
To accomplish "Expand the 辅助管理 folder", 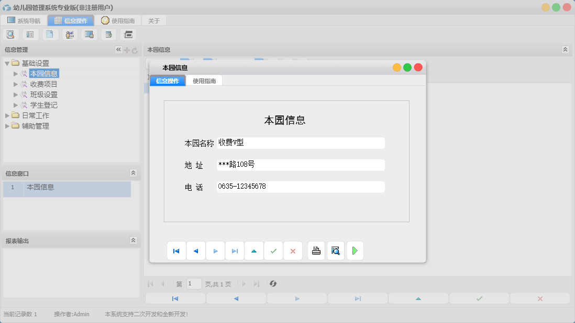I will tap(7, 125).
